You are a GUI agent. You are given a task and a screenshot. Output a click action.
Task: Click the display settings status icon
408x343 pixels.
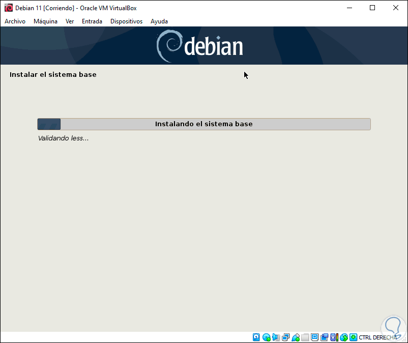pyautogui.click(x=314, y=337)
